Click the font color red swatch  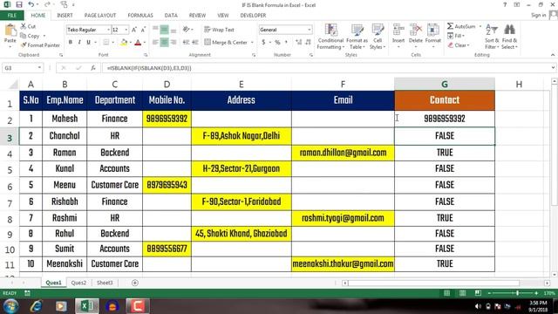138,43
